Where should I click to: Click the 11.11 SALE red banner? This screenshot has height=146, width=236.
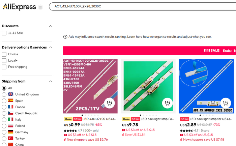(149, 51)
